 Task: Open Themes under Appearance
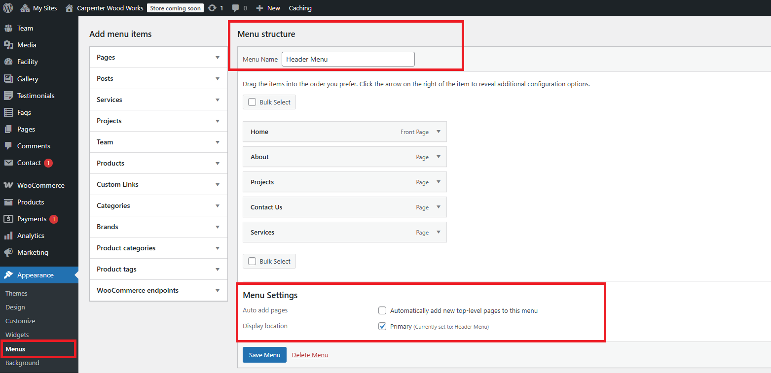[16, 293]
